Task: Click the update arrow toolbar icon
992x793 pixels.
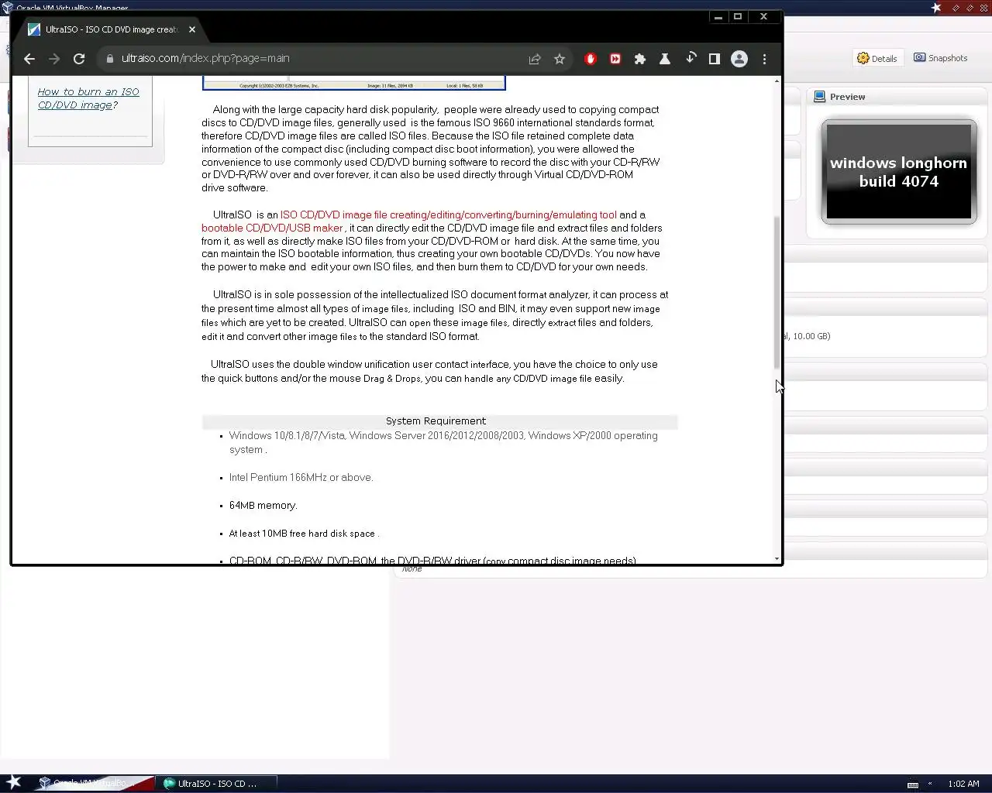Action: point(690,59)
